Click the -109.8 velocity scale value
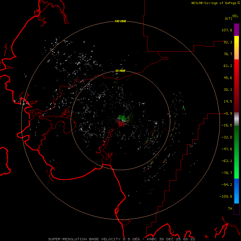241x241 pixels. (226, 197)
